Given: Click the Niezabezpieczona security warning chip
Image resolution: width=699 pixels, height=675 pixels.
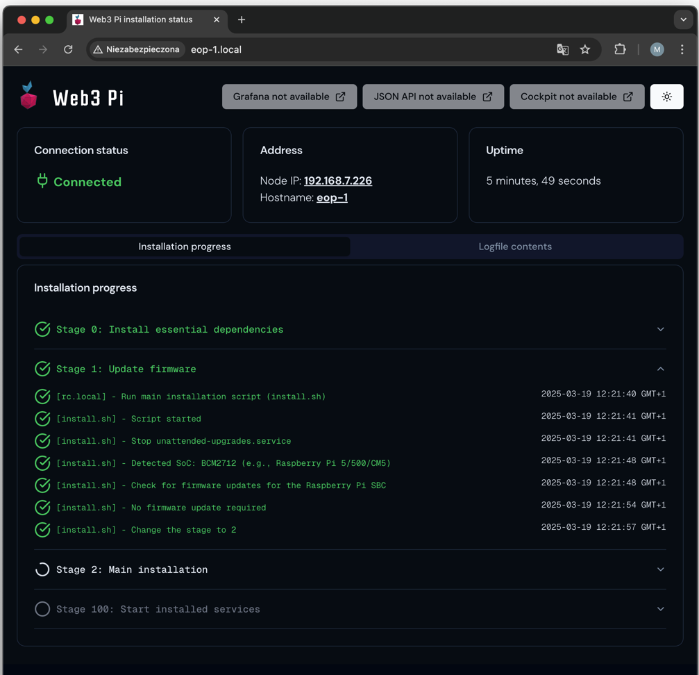Looking at the screenshot, I should tap(137, 49).
